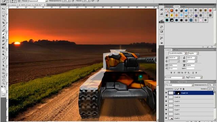Apply the red-slash no-style swatch in Стили
The height and width of the screenshot is (122, 217).
click(x=167, y=11)
